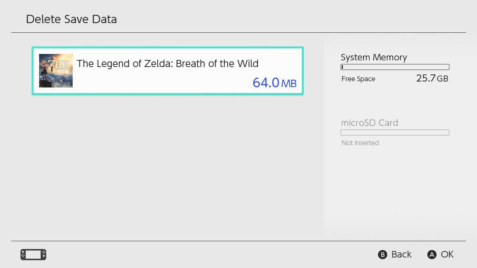Click empty area inside the highlighted save entry
Viewport: 477px width, 268px height.
[168, 83]
